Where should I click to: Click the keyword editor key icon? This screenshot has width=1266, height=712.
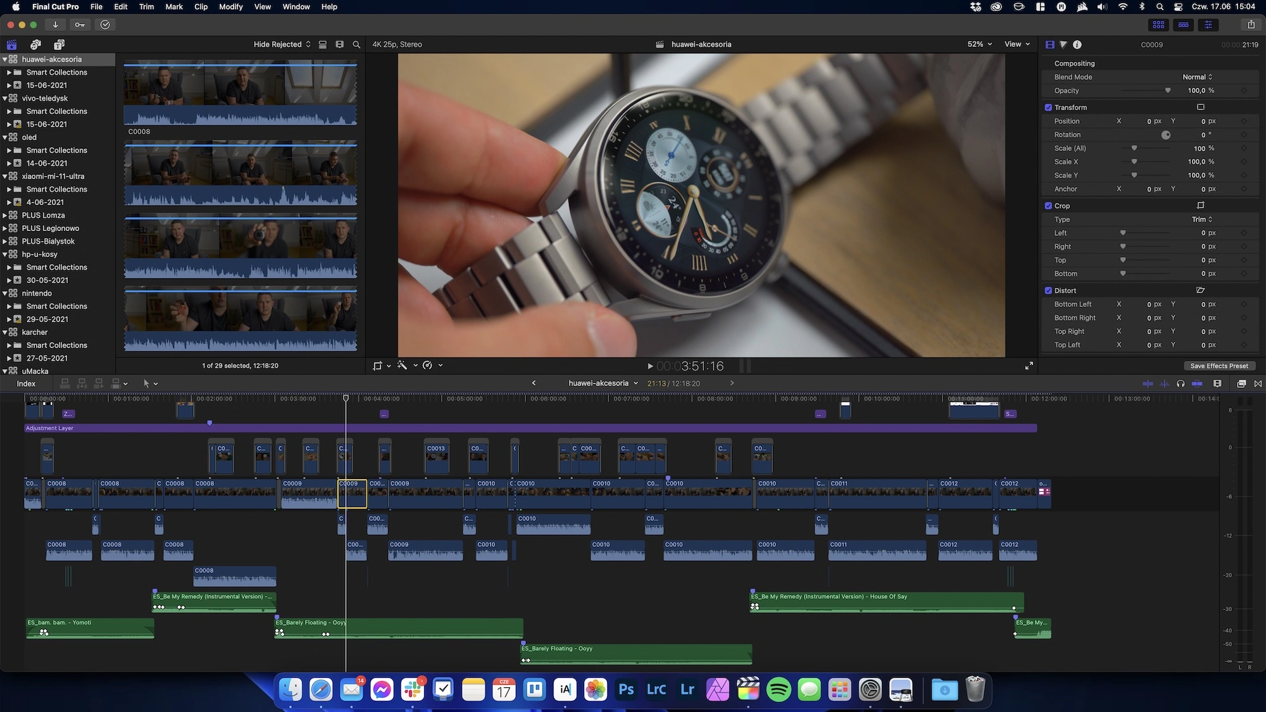(x=80, y=25)
